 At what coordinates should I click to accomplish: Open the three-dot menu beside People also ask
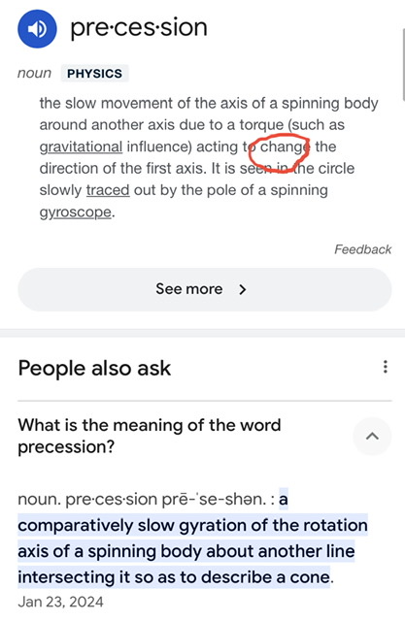386,367
